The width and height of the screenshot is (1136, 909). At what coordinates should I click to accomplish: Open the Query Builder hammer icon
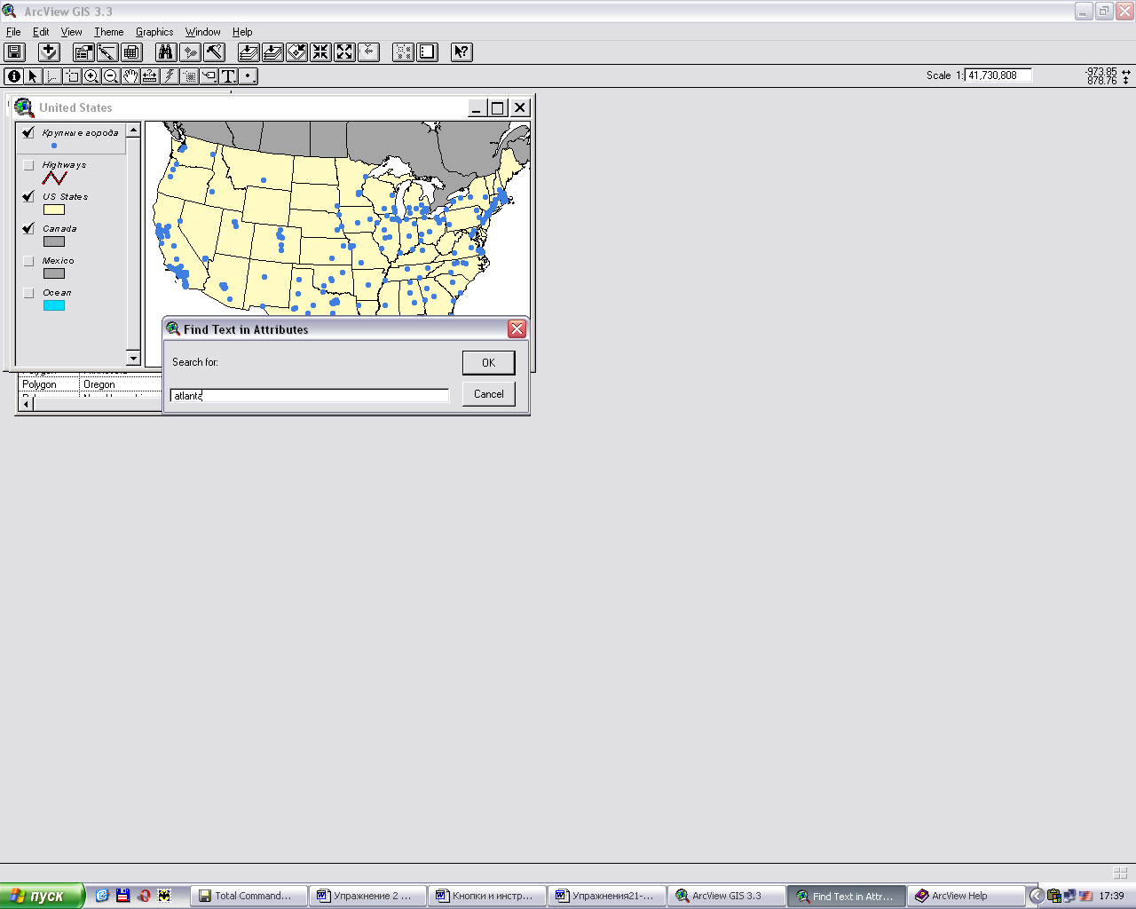(x=214, y=52)
